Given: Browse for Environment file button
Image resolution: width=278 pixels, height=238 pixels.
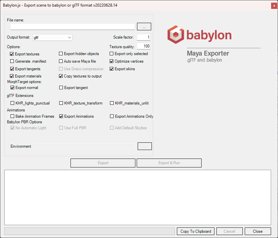Looking at the screenshot, I should 145,146.
